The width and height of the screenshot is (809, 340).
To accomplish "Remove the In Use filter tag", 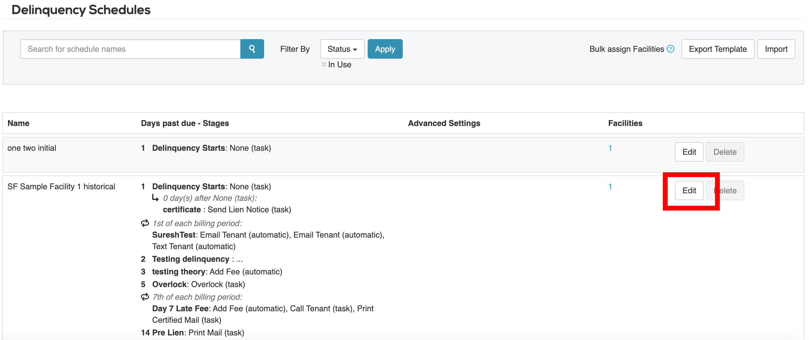I will click(324, 64).
